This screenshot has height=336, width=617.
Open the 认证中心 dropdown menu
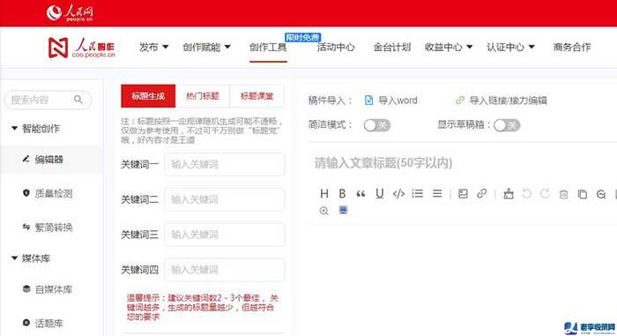point(510,48)
